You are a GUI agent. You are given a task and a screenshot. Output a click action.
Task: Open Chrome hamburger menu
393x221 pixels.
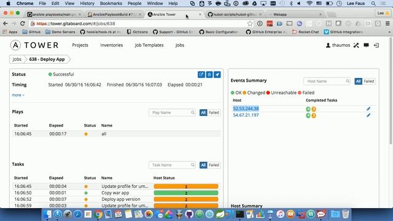click(387, 23)
